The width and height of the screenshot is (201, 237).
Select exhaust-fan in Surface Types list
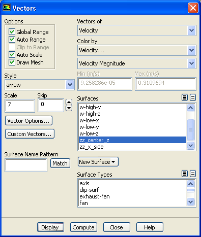point(132,196)
